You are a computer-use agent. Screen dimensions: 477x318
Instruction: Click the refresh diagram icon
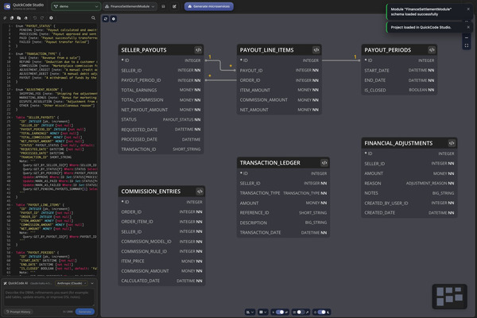coord(106,19)
